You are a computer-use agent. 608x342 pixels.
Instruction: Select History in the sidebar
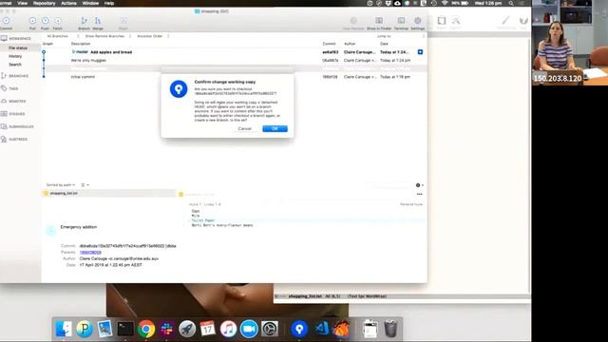15,56
